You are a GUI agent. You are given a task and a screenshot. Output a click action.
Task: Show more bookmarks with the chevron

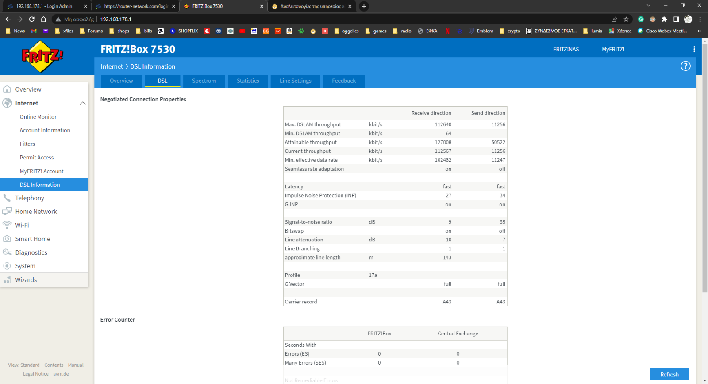coord(700,31)
